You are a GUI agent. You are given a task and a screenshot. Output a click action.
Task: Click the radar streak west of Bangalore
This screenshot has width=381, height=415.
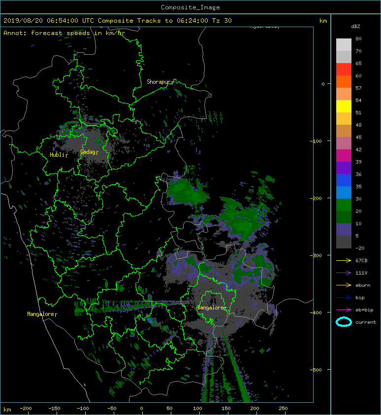click(132, 305)
